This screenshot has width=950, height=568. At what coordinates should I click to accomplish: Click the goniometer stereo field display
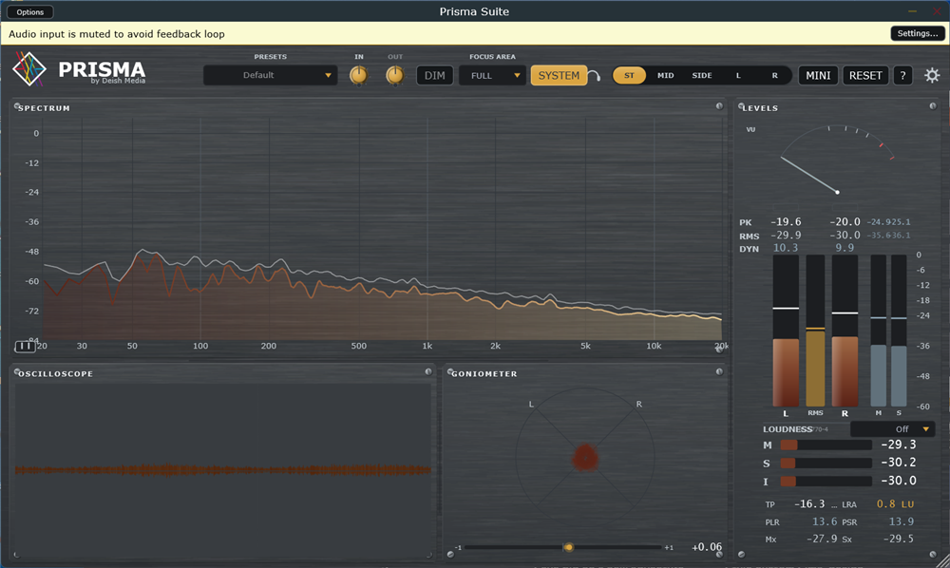(585, 457)
